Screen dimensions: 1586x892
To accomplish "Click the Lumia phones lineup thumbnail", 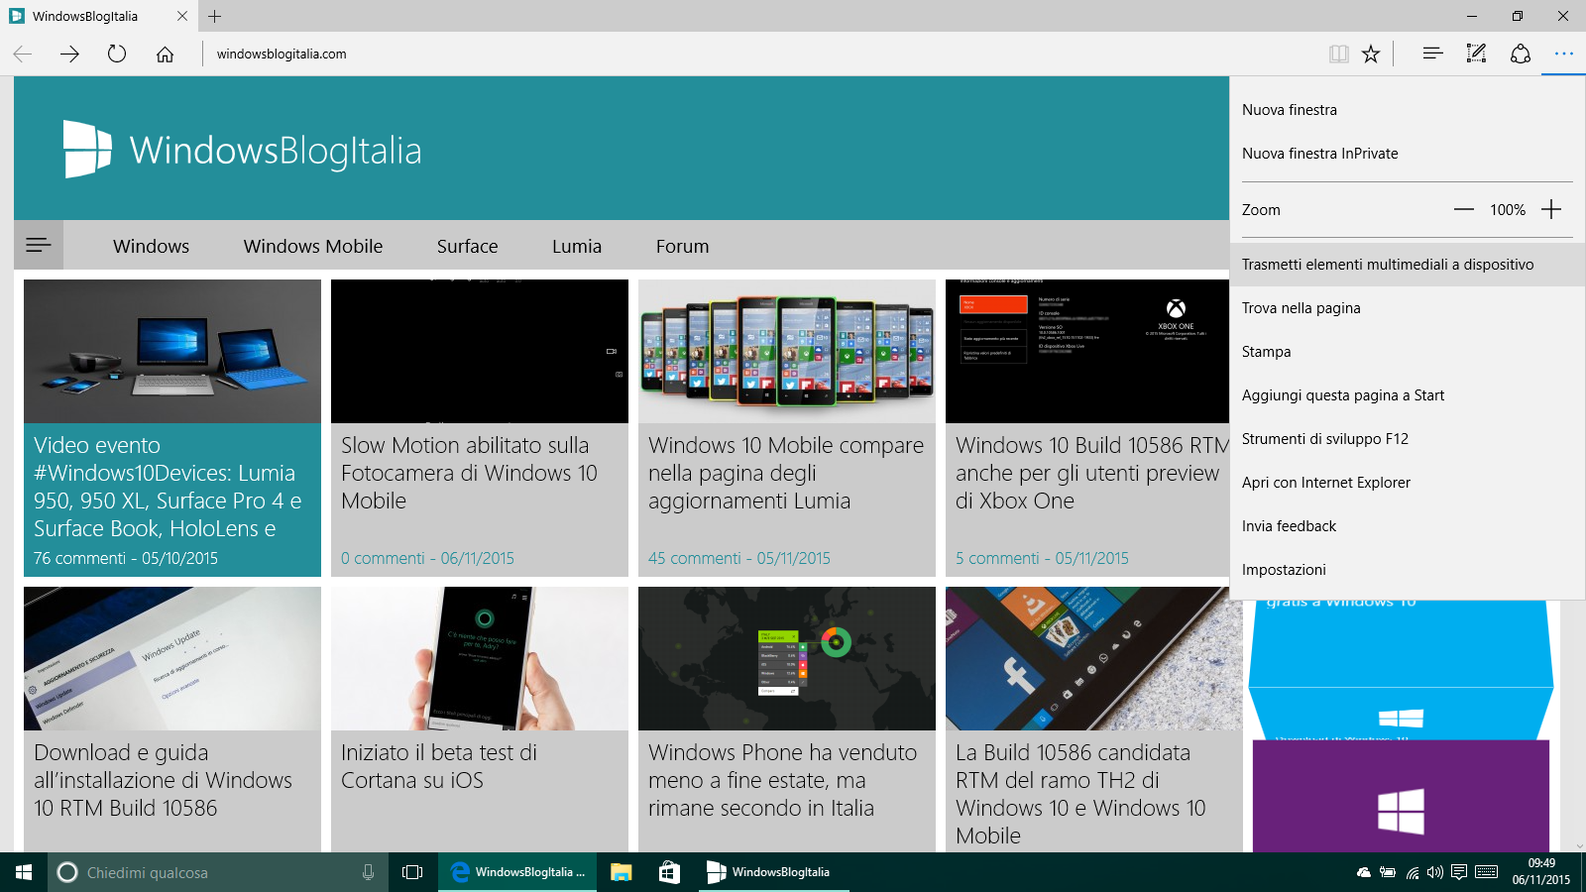I will (x=787, y=351).
